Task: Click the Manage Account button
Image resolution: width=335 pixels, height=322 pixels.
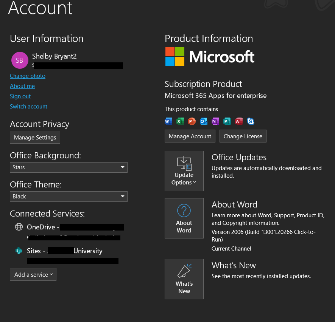Action: point(190,136)
